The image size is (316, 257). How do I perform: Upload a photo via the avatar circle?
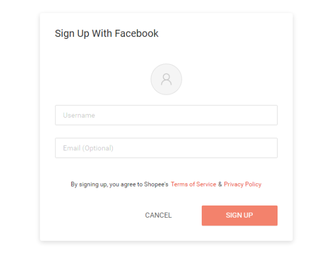click(166, 79)
